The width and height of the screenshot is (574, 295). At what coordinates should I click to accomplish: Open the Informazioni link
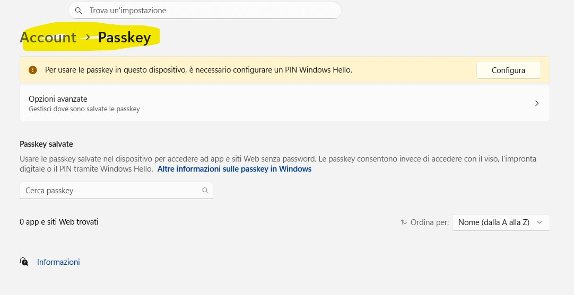(x=58, y=262)
